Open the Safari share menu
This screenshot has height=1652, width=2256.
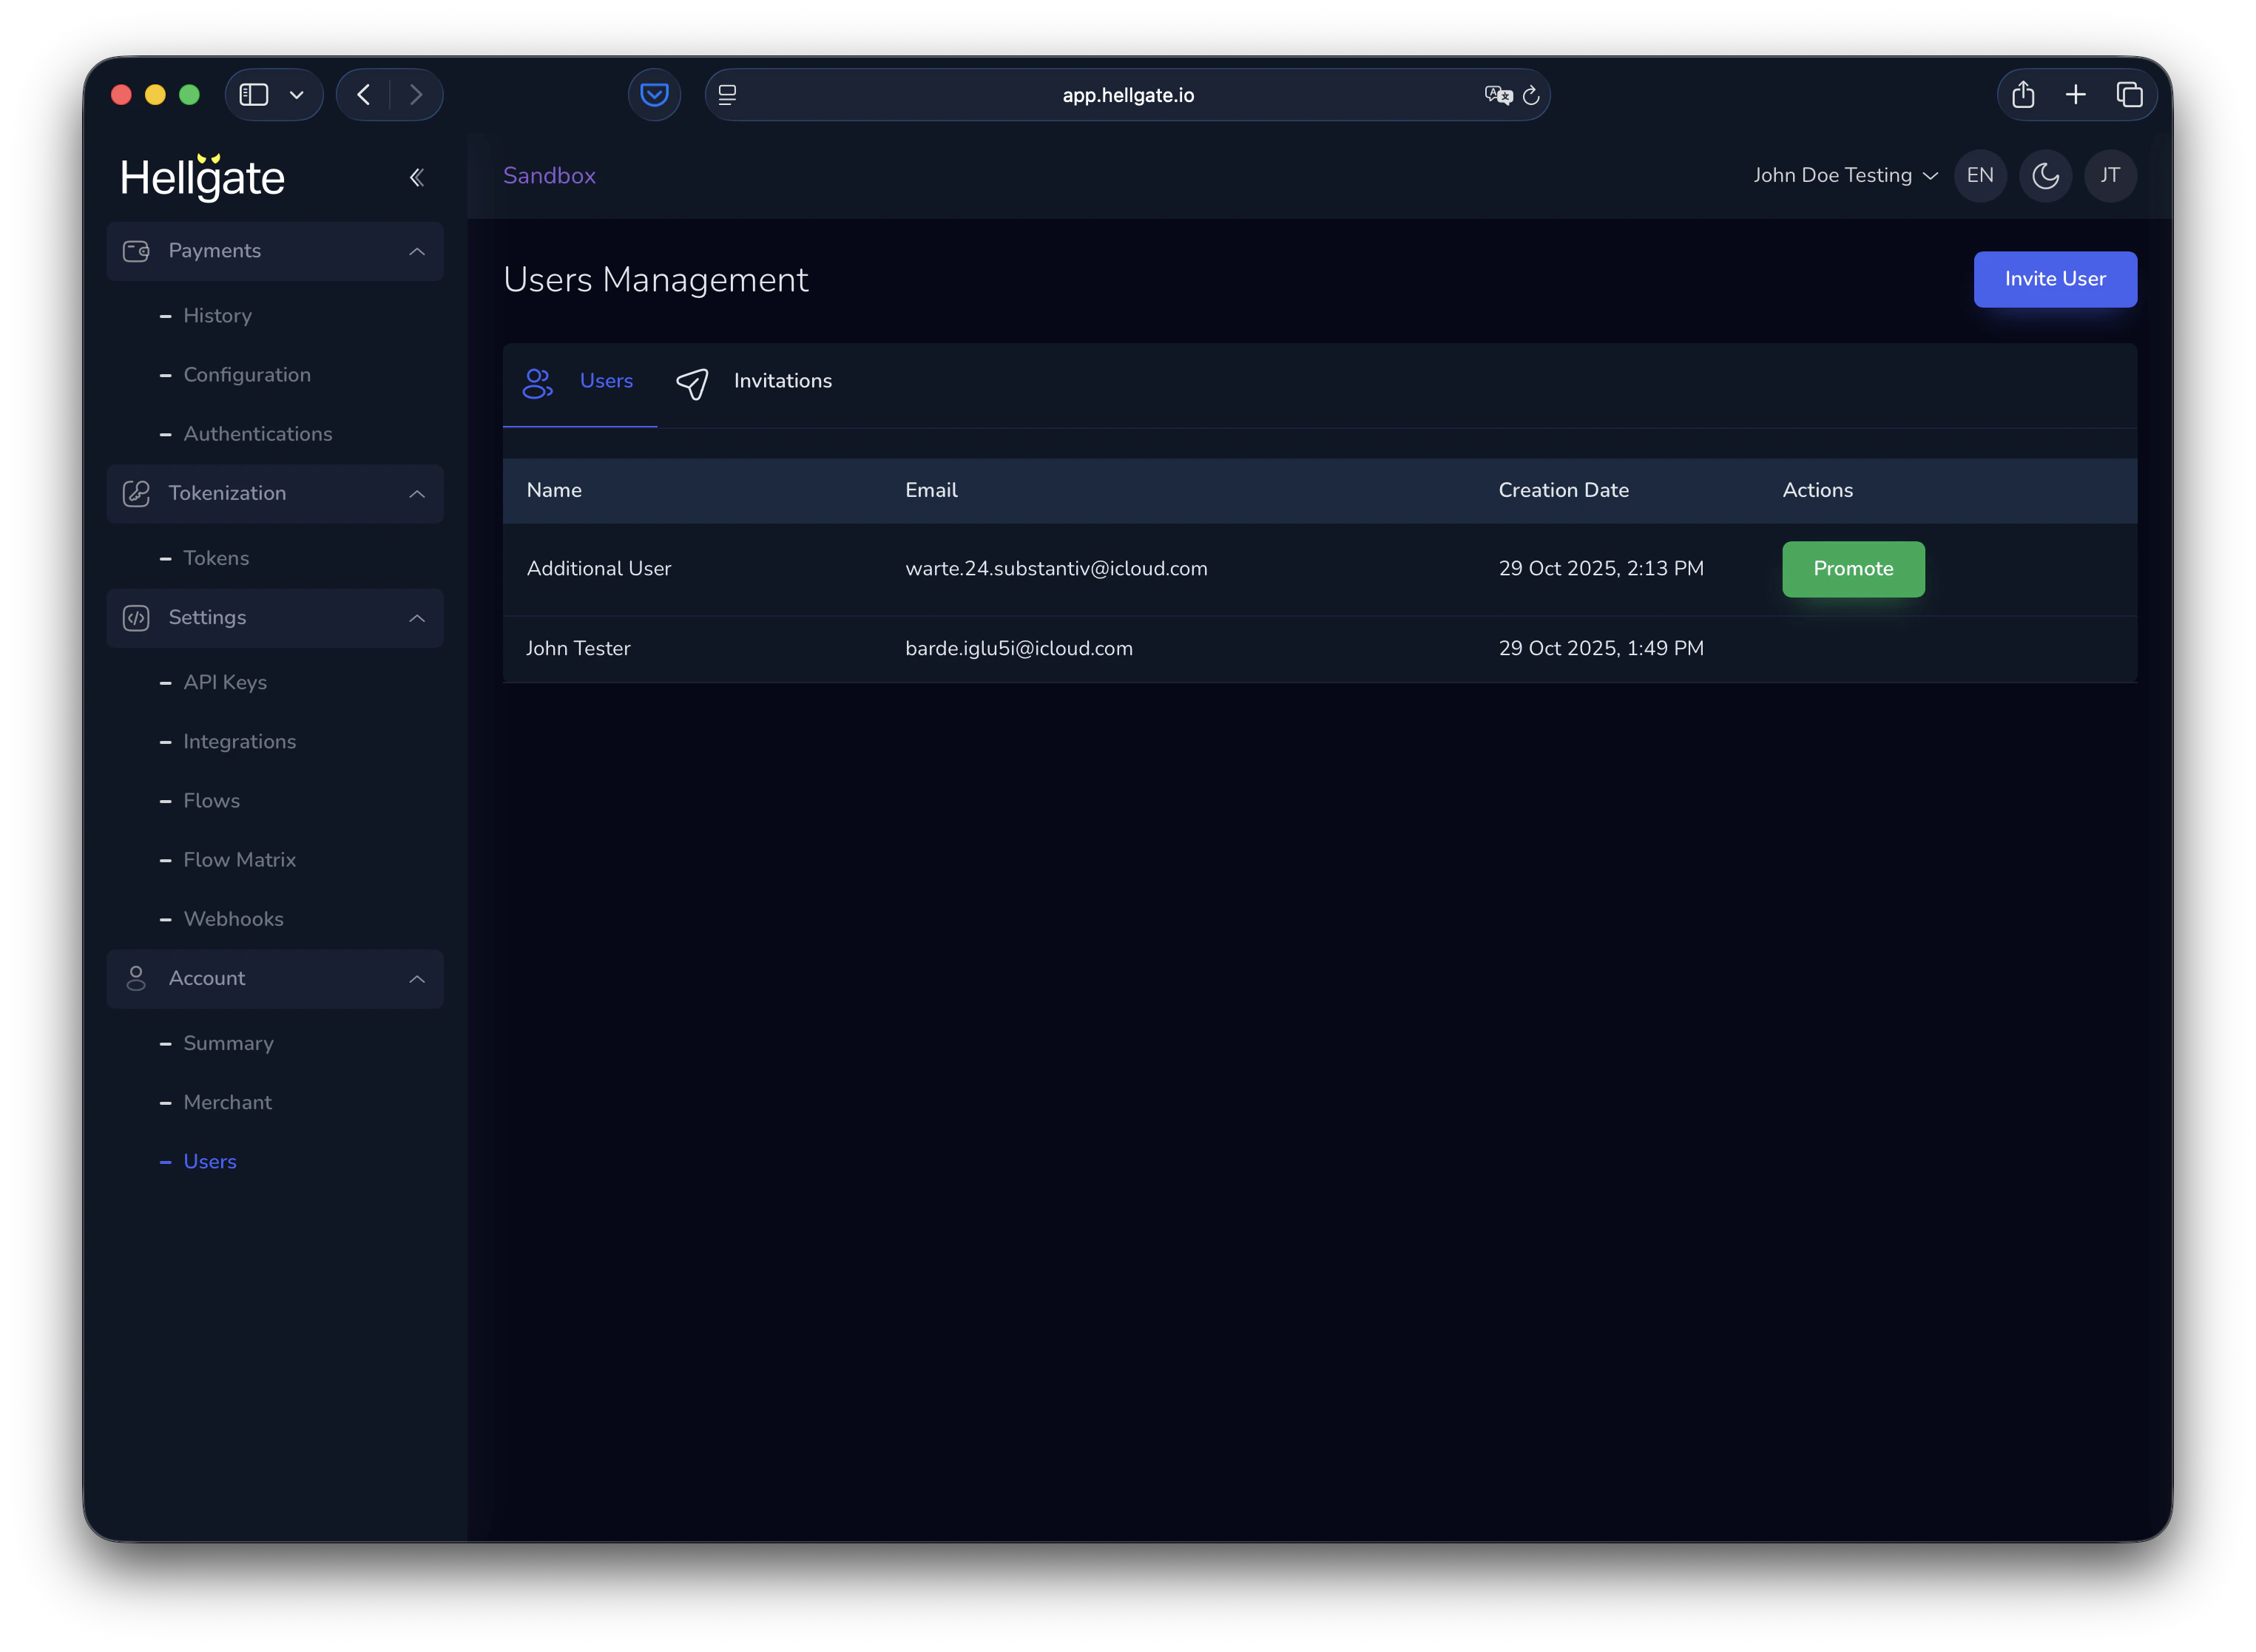[2023, 95]
